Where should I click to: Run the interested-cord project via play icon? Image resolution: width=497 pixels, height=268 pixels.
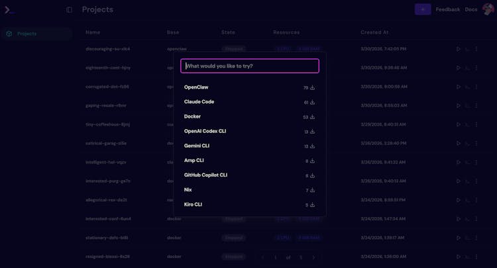click(458, 218)
